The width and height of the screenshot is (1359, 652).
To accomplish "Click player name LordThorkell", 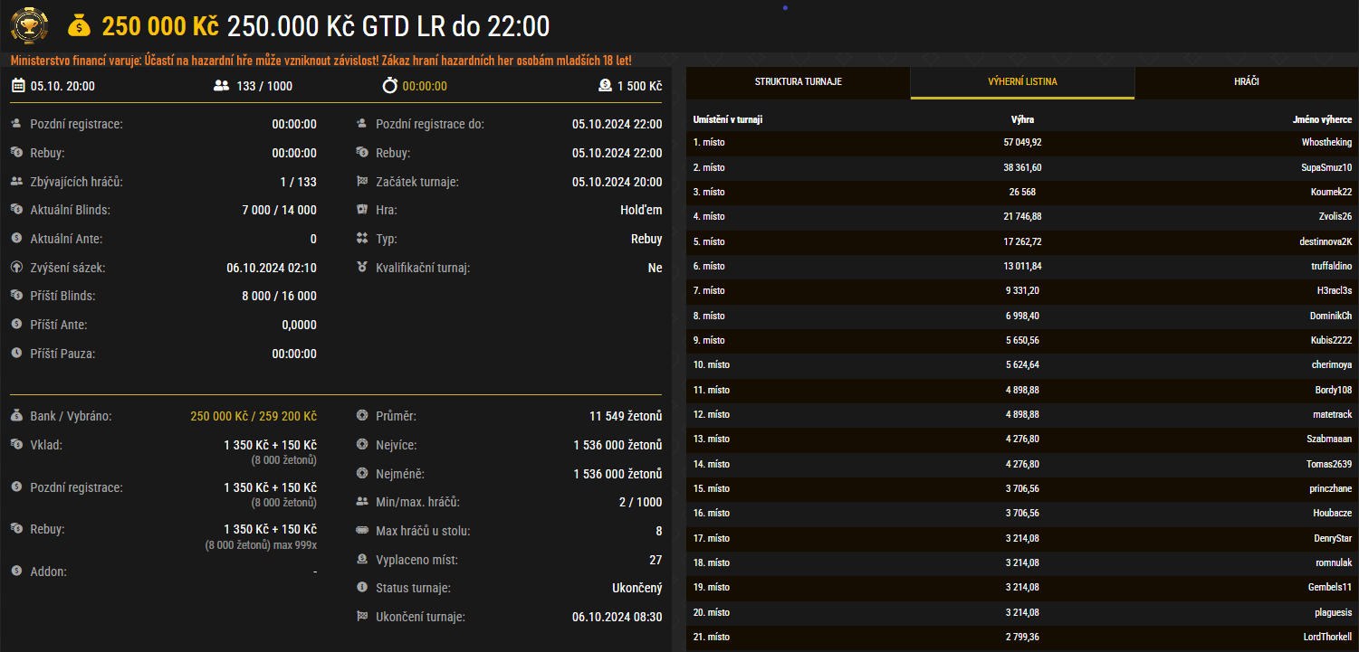I will 1328,637.
